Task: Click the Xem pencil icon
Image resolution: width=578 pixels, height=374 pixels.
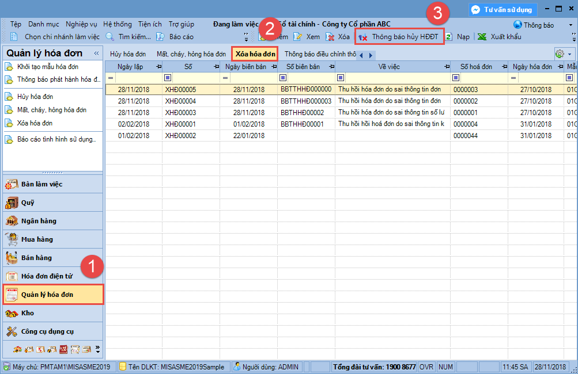Action: pos(297,37)
